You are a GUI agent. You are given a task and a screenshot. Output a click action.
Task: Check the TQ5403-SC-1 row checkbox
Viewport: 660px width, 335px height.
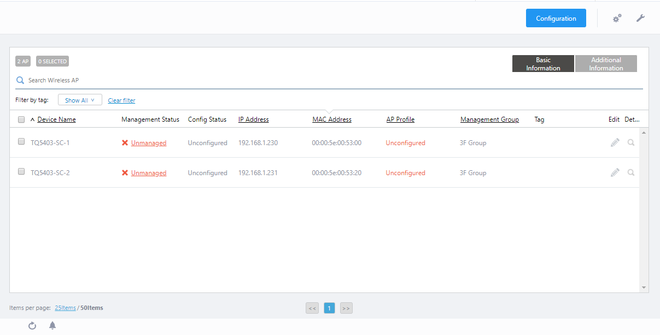point(21,141)
